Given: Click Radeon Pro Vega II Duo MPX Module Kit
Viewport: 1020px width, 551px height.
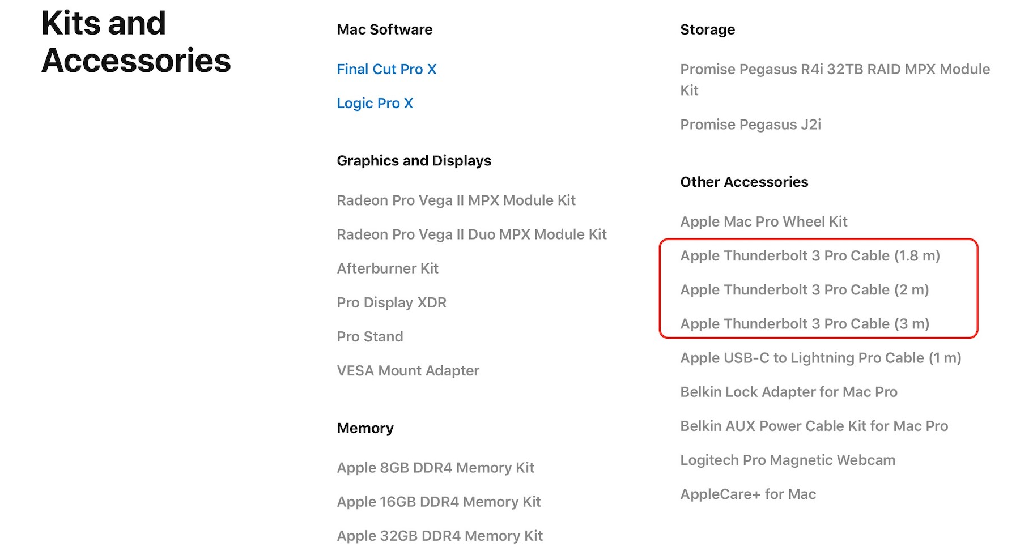Looking at the screenshot, I should [x=471, y=234].
